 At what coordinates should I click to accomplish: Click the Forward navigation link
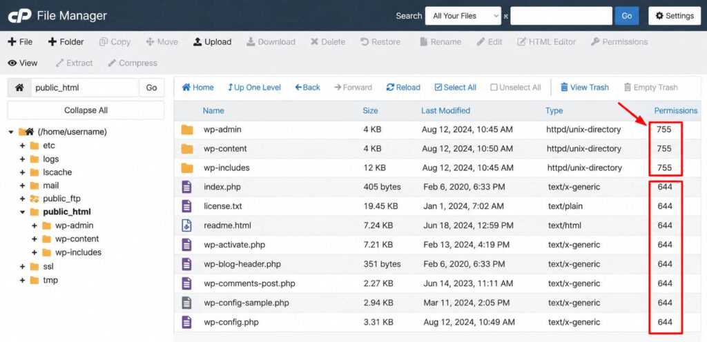(353, 88)
